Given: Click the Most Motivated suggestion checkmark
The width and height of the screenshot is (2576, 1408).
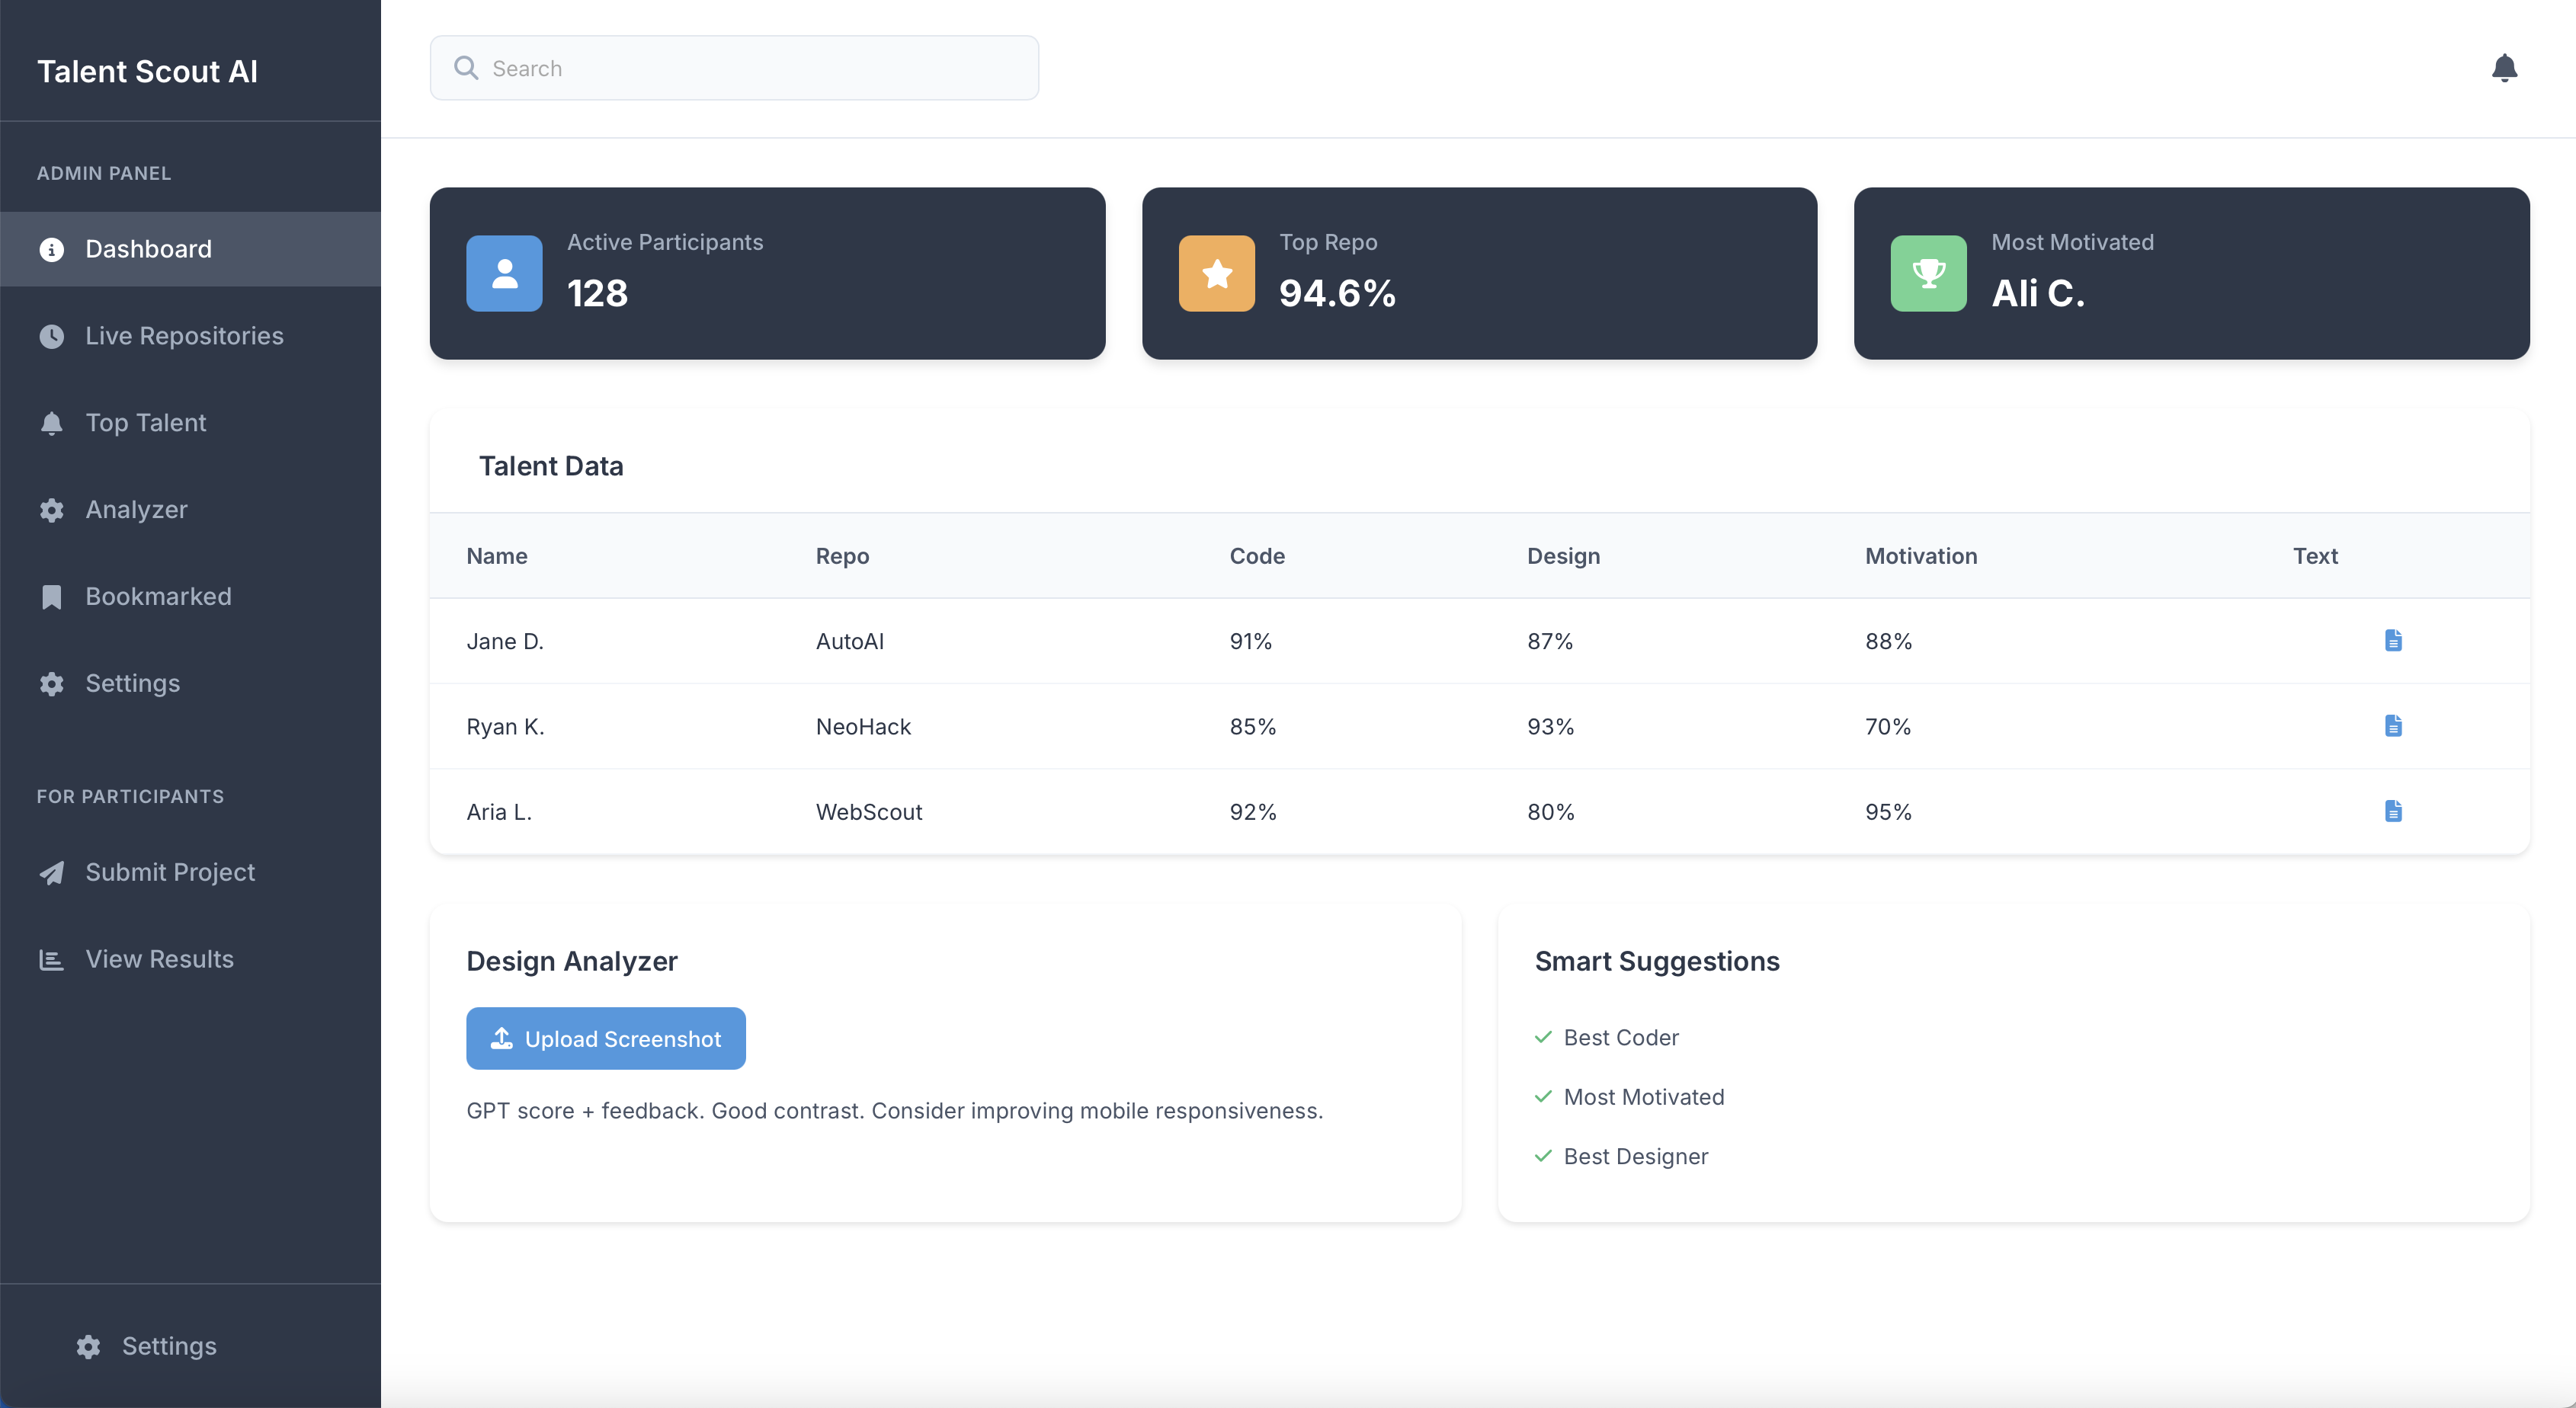Looking at the screenshot, I should (x=1543, y=1097).
